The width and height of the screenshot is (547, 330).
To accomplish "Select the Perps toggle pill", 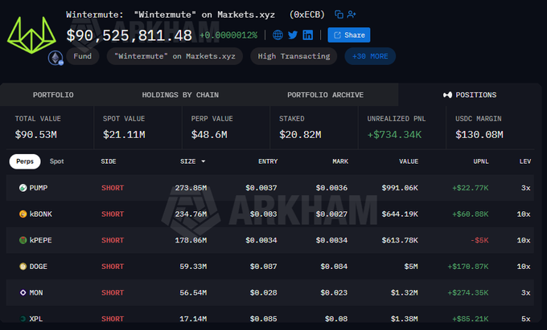I will click(25, 161).
